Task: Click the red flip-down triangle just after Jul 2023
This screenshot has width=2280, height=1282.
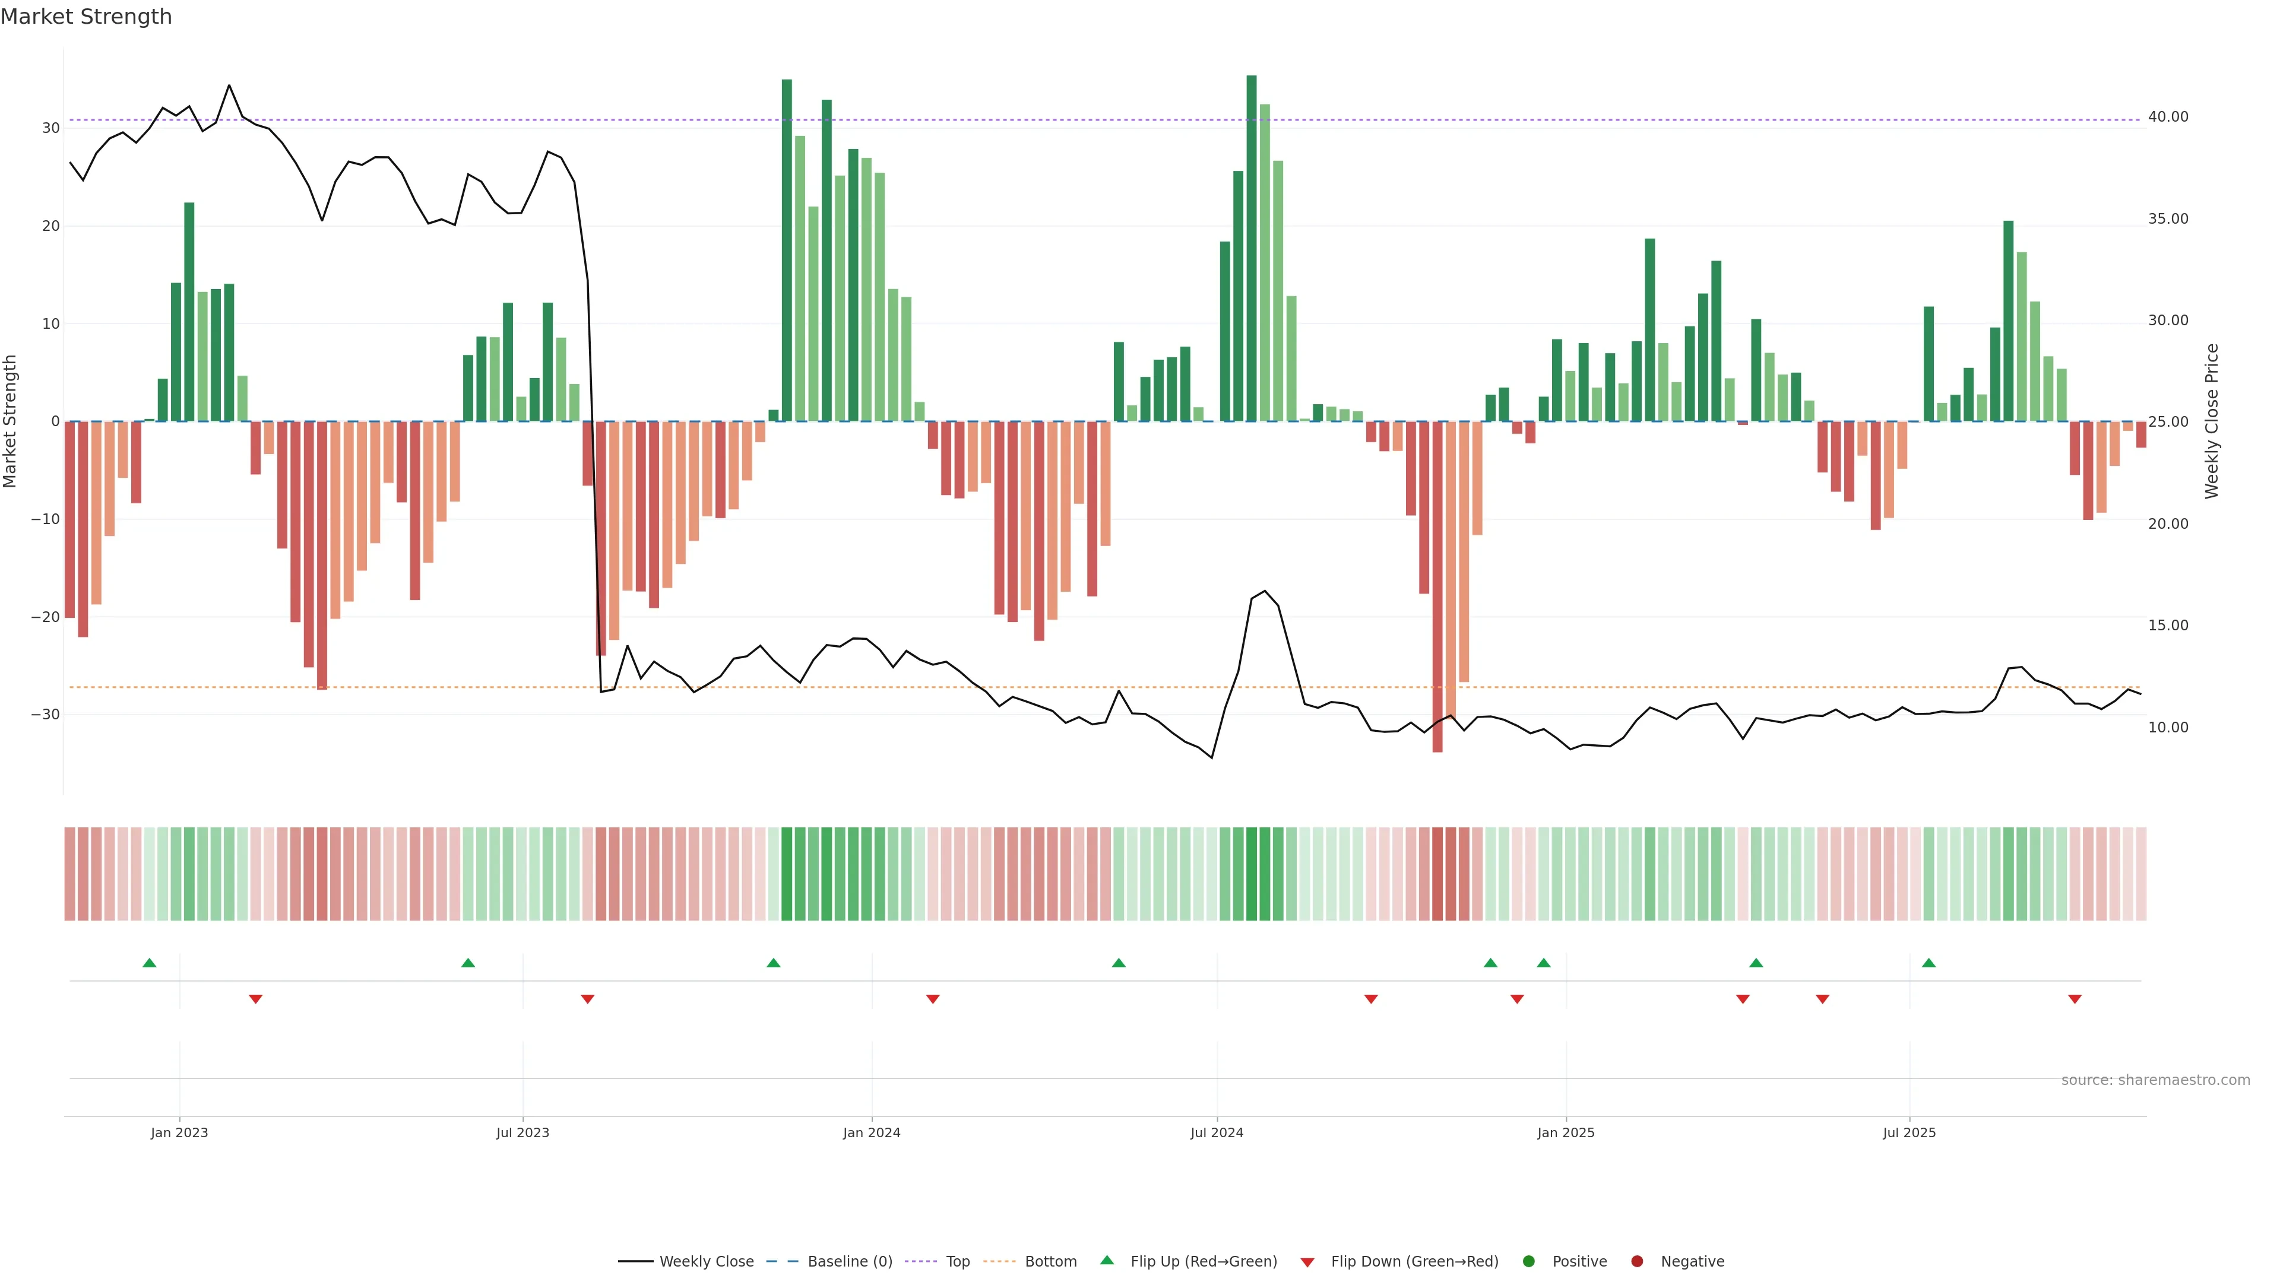Action: [x=588, y=999]
